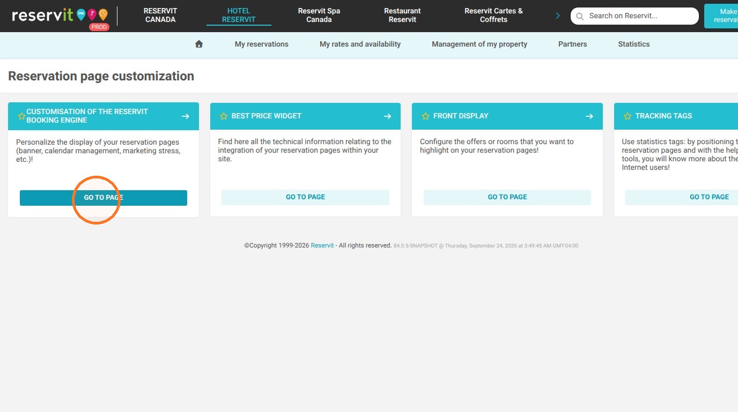738x412 pixels.
Task: Click the Best Price Widget card title
Action: pos(267,116)
